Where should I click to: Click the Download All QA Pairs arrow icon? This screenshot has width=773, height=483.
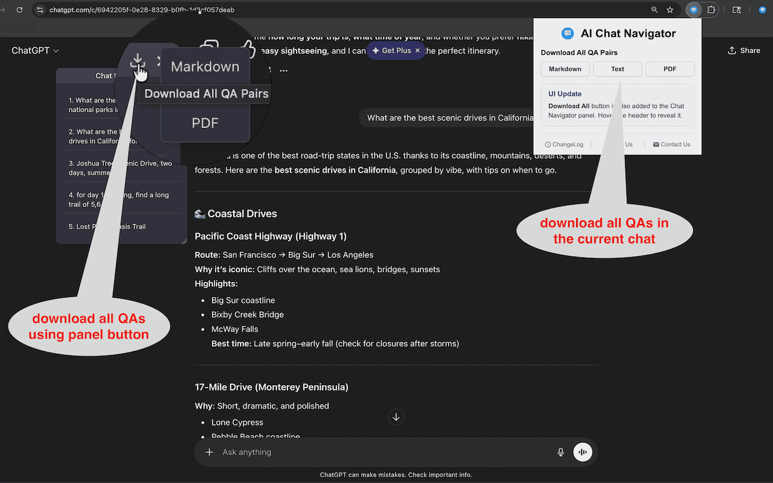[138, 60]
